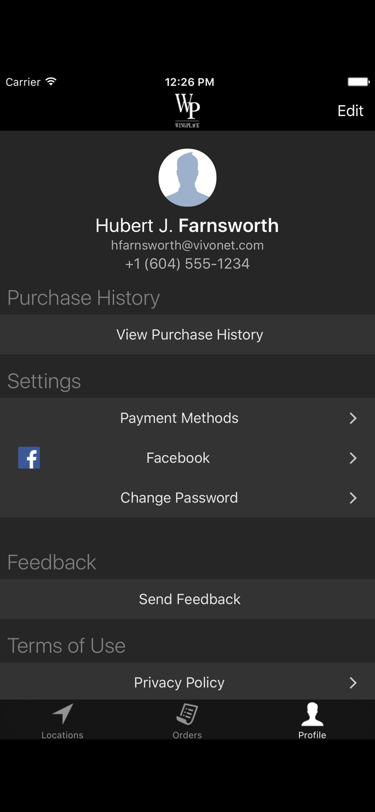Tap the profile avatar picture
This screenshot has width=375, height=812.
187,177
